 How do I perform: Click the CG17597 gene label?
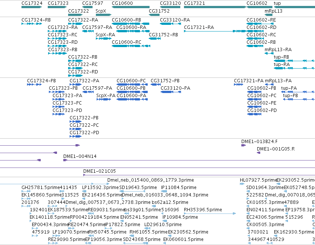coord(93,3)
